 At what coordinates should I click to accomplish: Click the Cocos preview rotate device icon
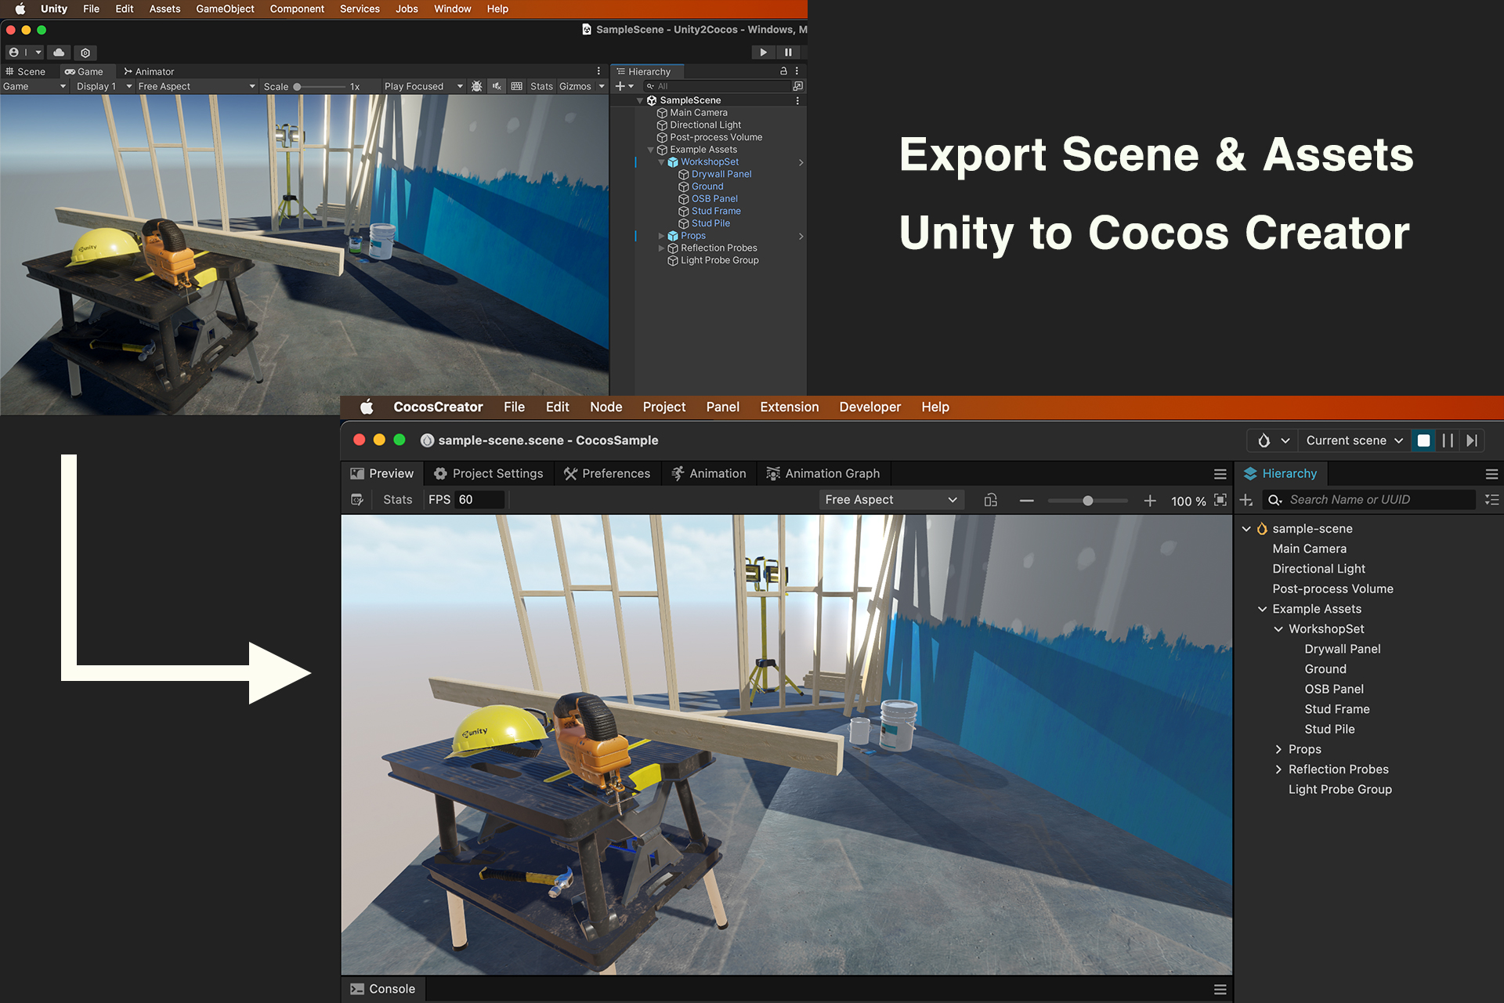[991, 500]
